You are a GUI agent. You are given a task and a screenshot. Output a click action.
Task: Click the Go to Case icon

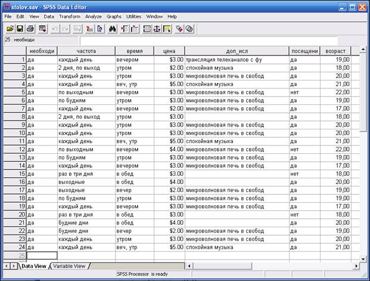coord(90,29)
